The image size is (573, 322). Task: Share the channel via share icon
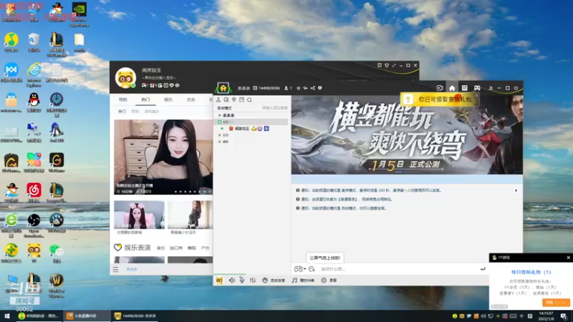313,88
